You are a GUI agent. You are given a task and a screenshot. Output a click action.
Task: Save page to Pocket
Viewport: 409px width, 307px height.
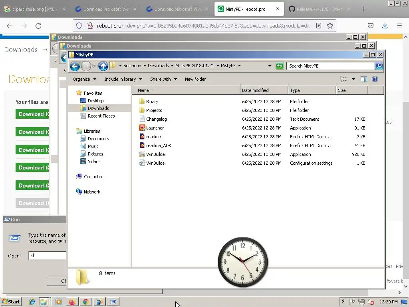(x=370, y=26)
